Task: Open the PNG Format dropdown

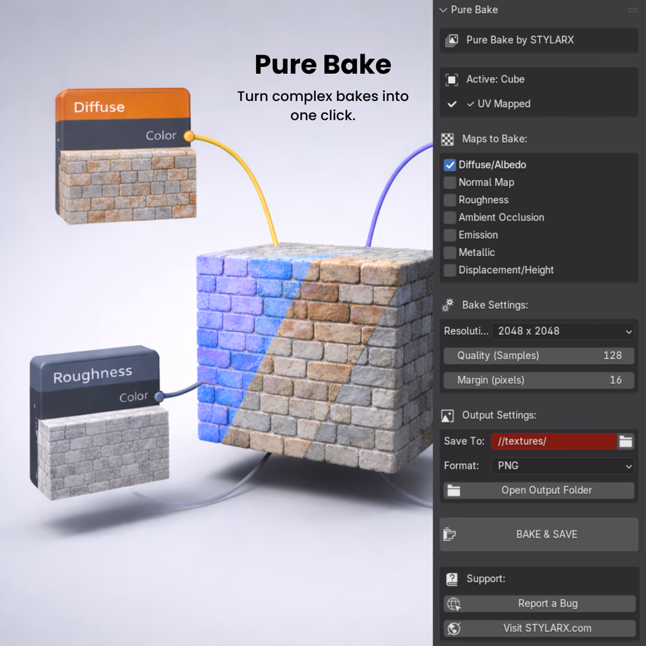Action: point(562,466)
